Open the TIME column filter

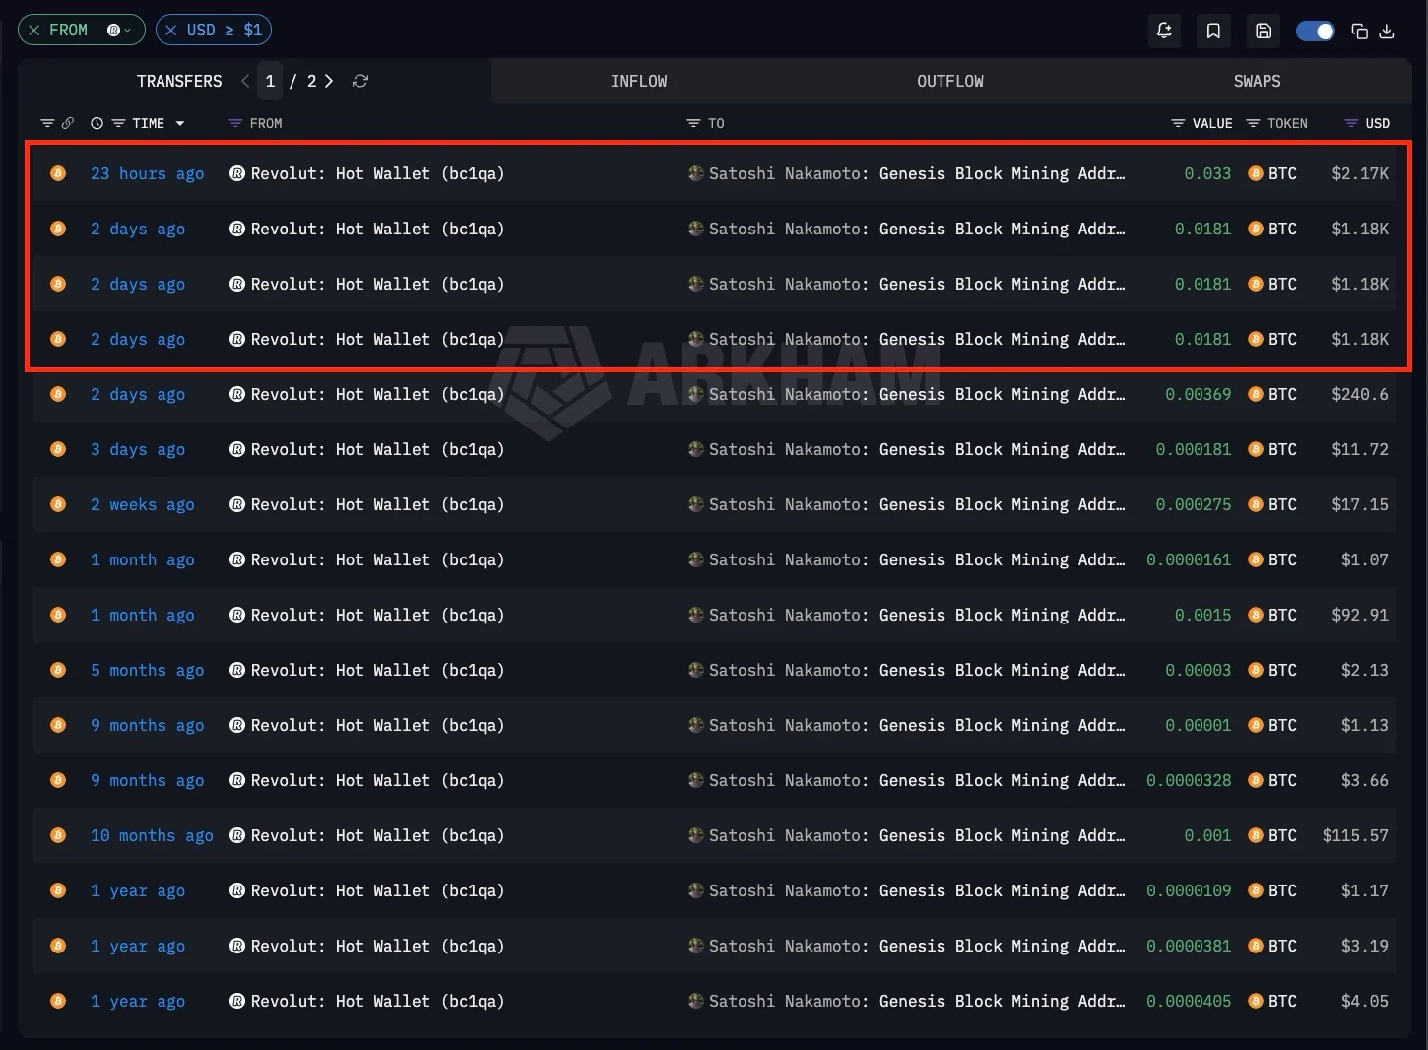(x=118, y=123)
